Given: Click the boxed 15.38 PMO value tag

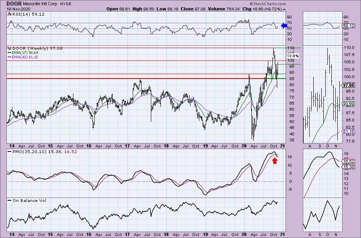Looking at the screenshot, I should click(x=348, y=167).
